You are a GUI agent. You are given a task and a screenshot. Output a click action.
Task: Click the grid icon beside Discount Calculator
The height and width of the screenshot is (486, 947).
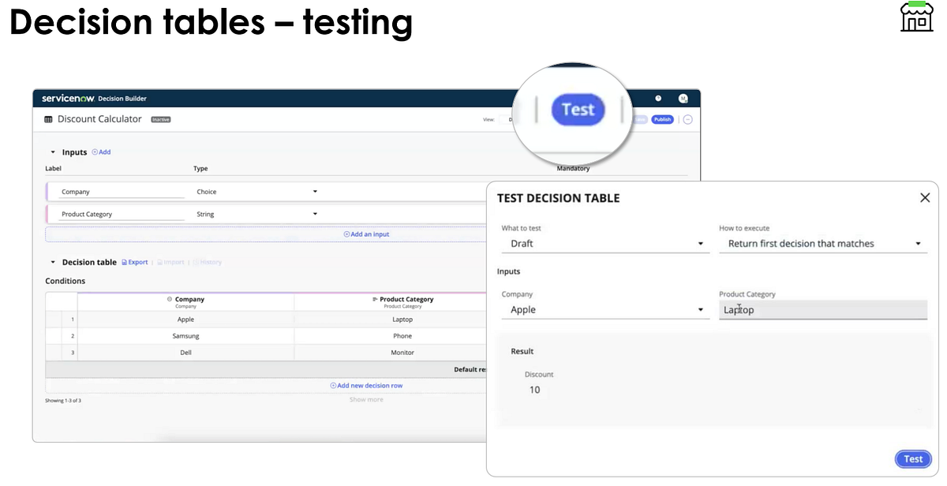coord(47,118)
